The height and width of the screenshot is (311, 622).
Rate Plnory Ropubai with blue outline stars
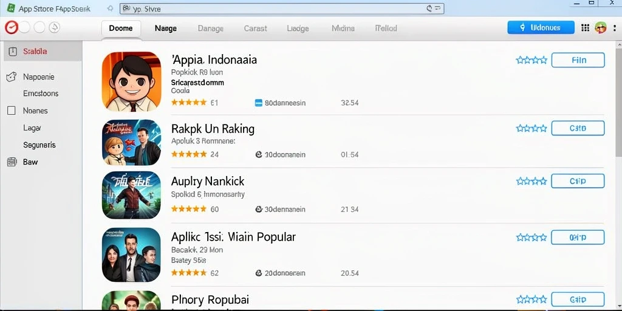click(x=531, y=299)
